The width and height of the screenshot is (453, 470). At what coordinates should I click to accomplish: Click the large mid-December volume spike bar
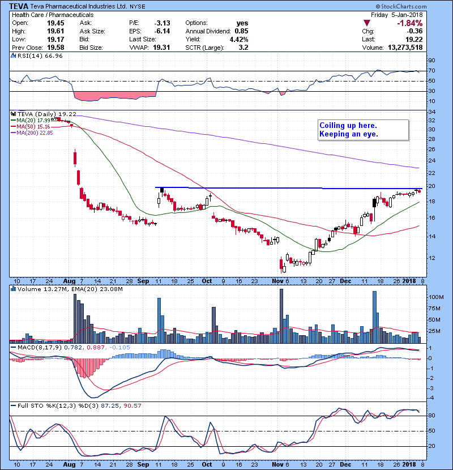point(374,317)
